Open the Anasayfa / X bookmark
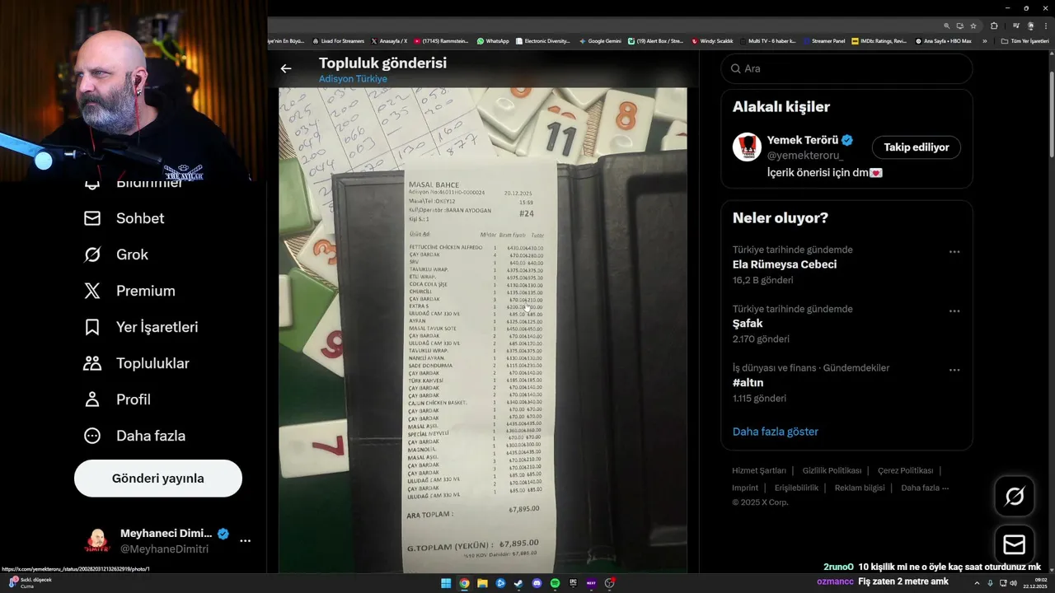This screenshot has height=593, width=1055. pyautogui.click(x=389, y=41)
